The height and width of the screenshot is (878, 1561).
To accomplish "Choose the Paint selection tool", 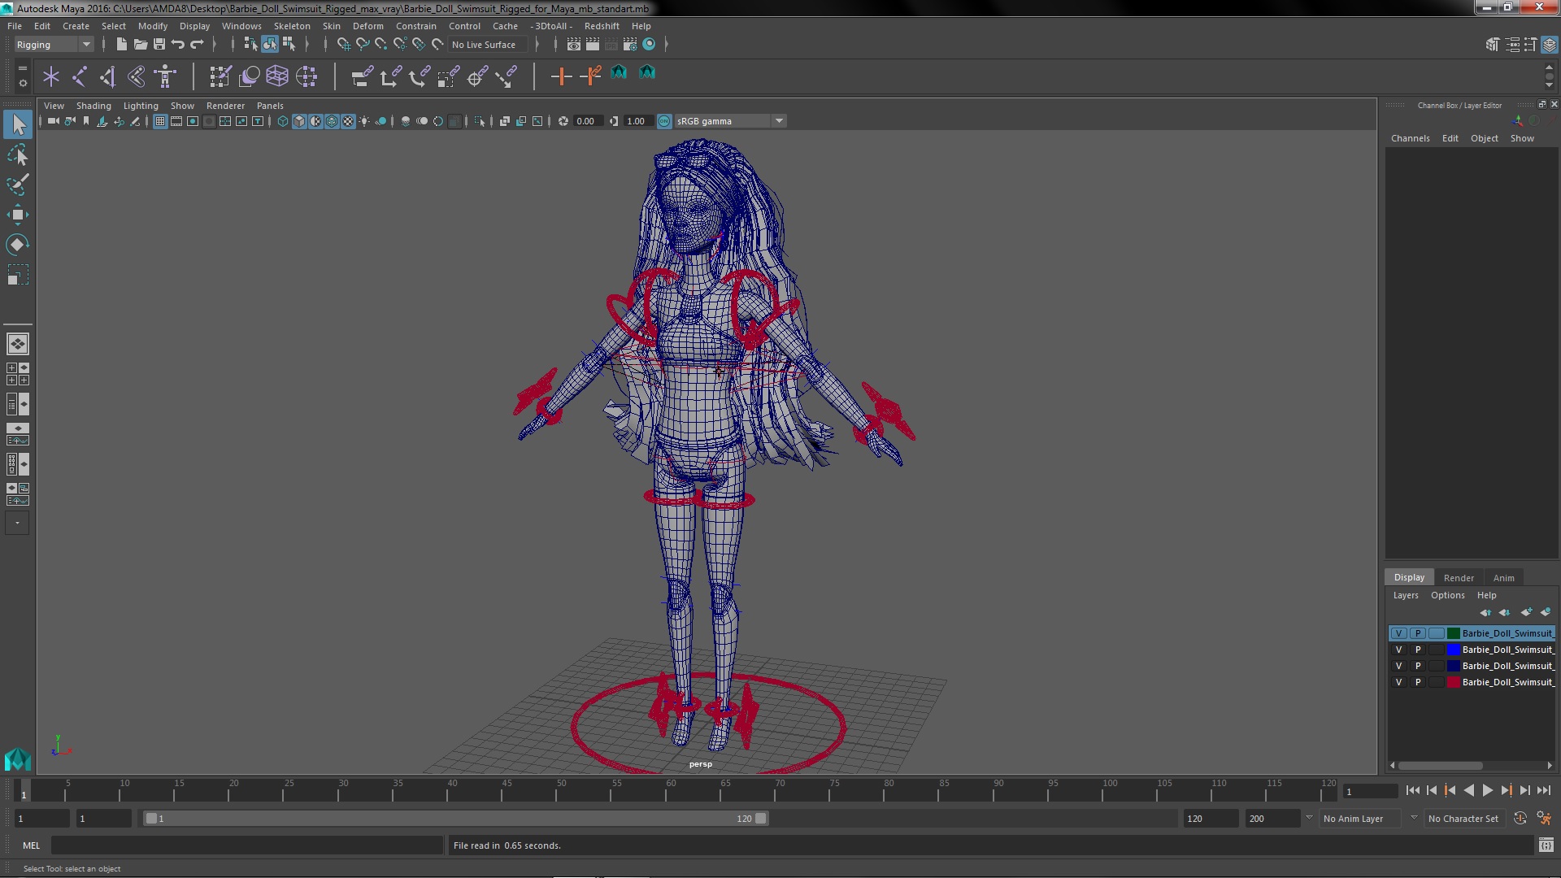I will coord(18,185).
